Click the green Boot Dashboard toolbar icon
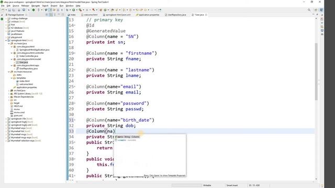The height and width of the screenshot is (188, 335). click(x=33, y=10)
